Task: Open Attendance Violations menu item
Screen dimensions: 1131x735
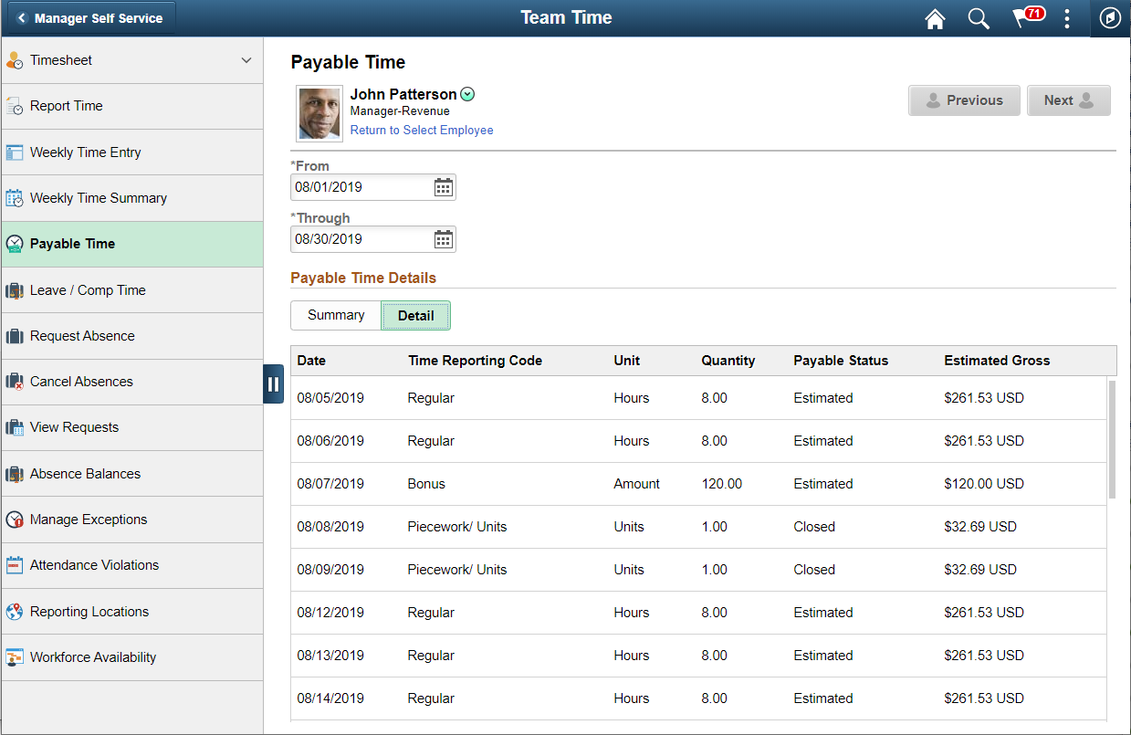Action: [x=132, y=565]
